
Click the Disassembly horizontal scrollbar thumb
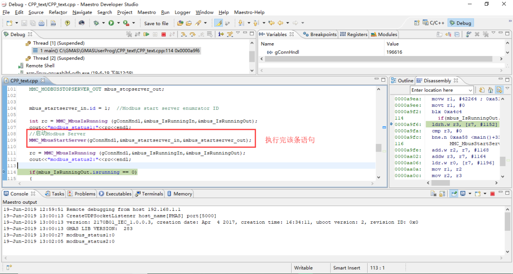[x=440, y=183]
